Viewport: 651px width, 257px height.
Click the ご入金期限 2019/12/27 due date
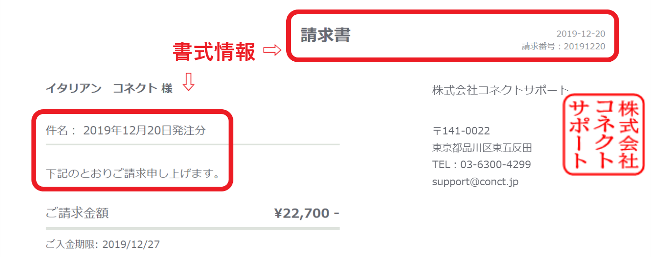(103, 245)
